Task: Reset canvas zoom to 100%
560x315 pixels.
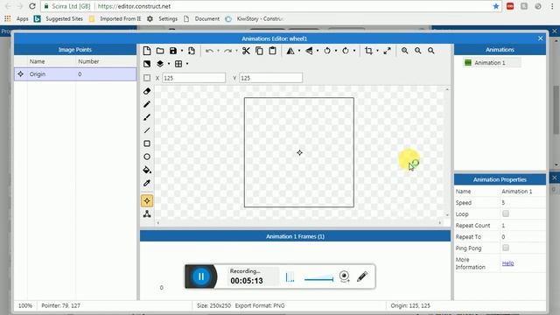Action: (431, 51)
